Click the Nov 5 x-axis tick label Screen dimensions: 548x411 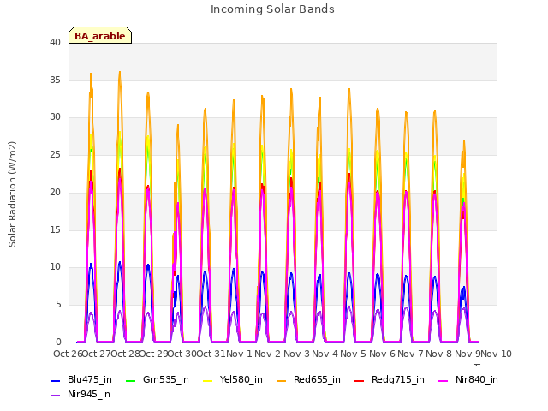click(x=354, y=354)
